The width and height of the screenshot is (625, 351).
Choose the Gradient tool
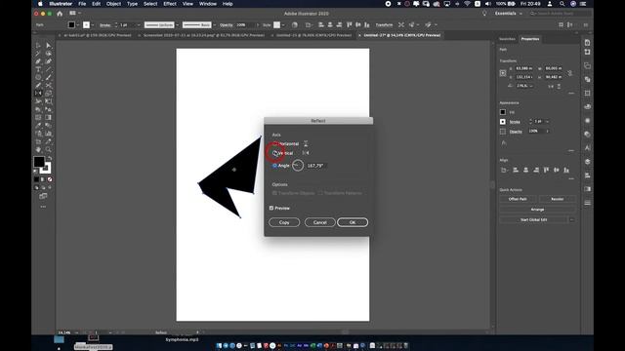click(48, 117)
